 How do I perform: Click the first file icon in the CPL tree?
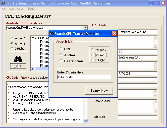pyautogui.click(x=42, y=42)
